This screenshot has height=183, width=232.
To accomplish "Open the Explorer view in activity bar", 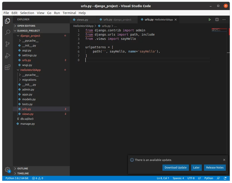I will 7,21.
